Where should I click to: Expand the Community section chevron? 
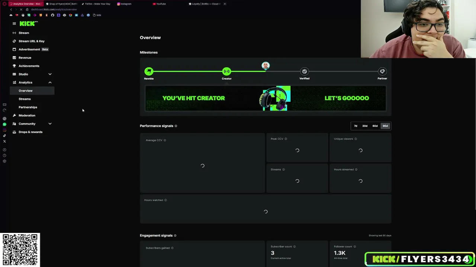pos(50,124)
